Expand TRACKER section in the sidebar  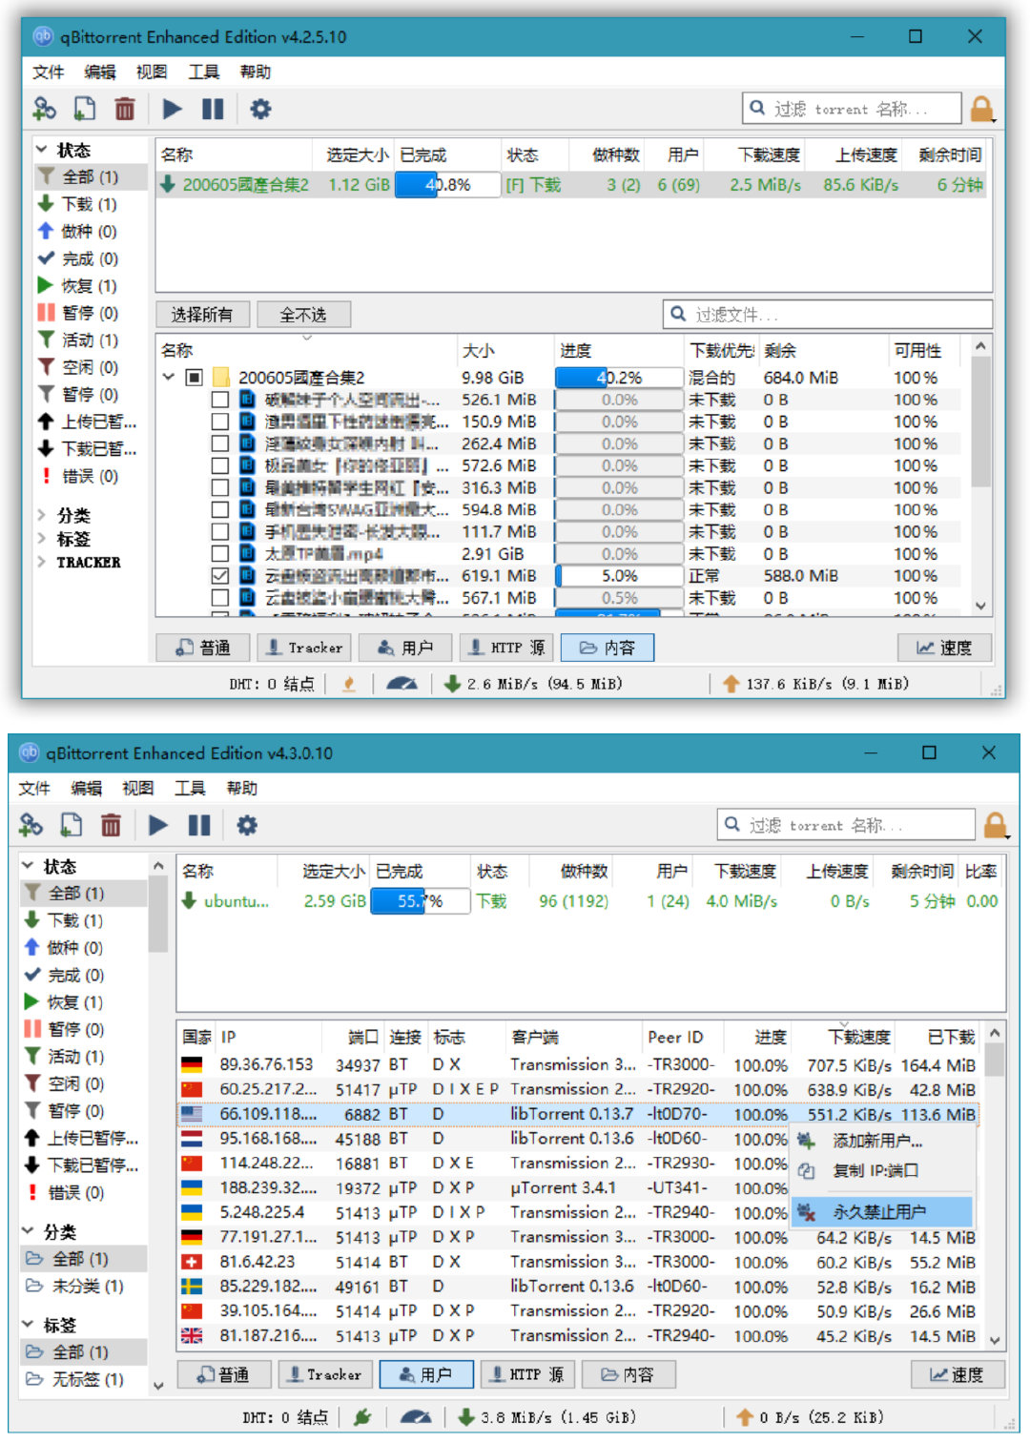point(42,562)
